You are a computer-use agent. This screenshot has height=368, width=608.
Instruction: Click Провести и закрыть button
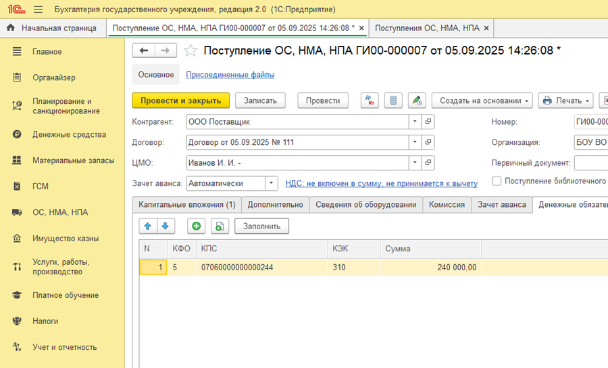tap(180, 100)
